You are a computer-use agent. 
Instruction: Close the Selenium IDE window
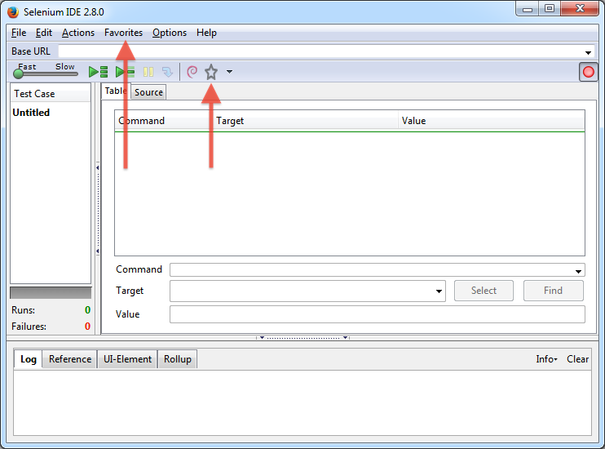pos(580,9)
